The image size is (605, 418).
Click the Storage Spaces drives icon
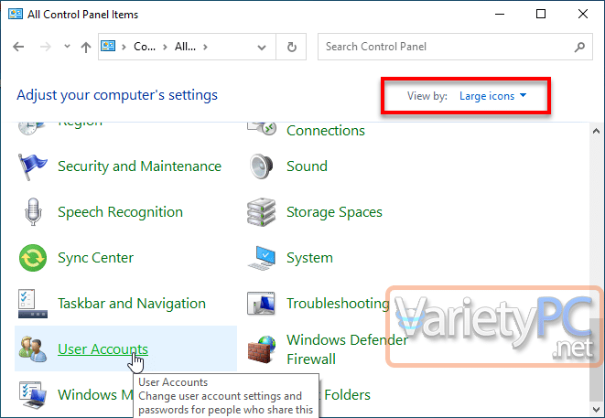261,212
